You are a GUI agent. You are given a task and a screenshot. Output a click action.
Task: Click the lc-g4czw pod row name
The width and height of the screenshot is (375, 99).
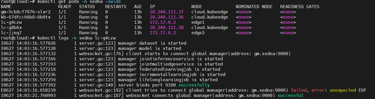coord(11,22)
